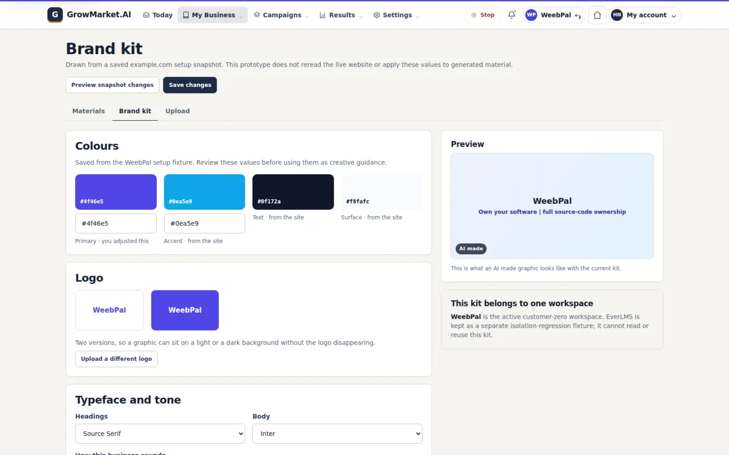Expand the Results menu
The image size is (729, 455).
point(341,15)
